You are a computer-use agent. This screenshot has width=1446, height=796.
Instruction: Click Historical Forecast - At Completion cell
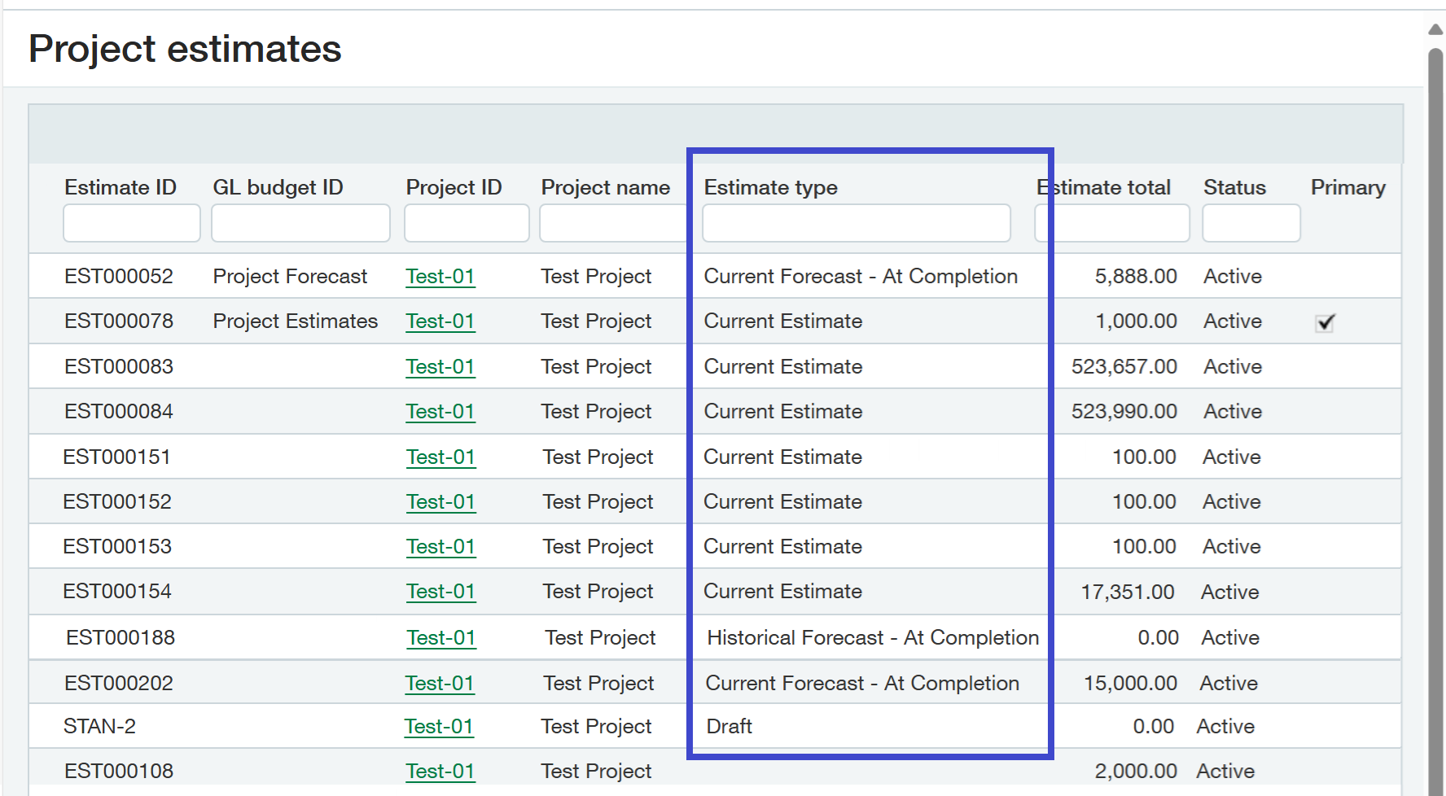pos(873,638)
